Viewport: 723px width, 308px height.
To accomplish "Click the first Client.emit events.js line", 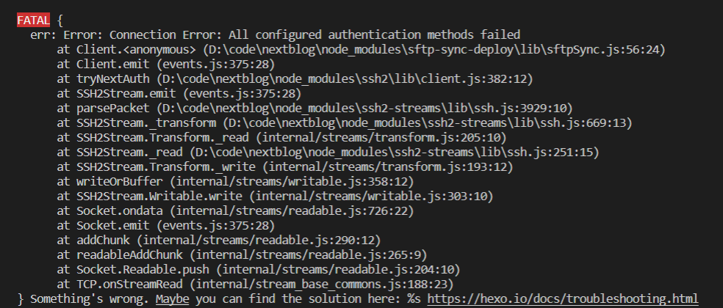I will coord(166,65).
